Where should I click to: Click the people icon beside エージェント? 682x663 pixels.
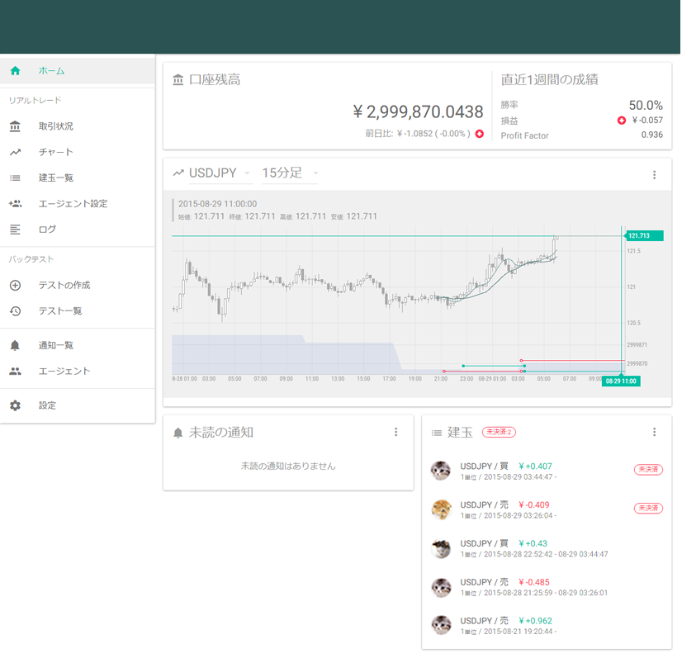pyautogui.click(x=15, y=371)
